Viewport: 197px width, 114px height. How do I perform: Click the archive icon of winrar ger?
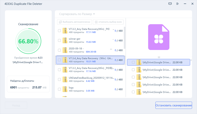tap(65, 41)
